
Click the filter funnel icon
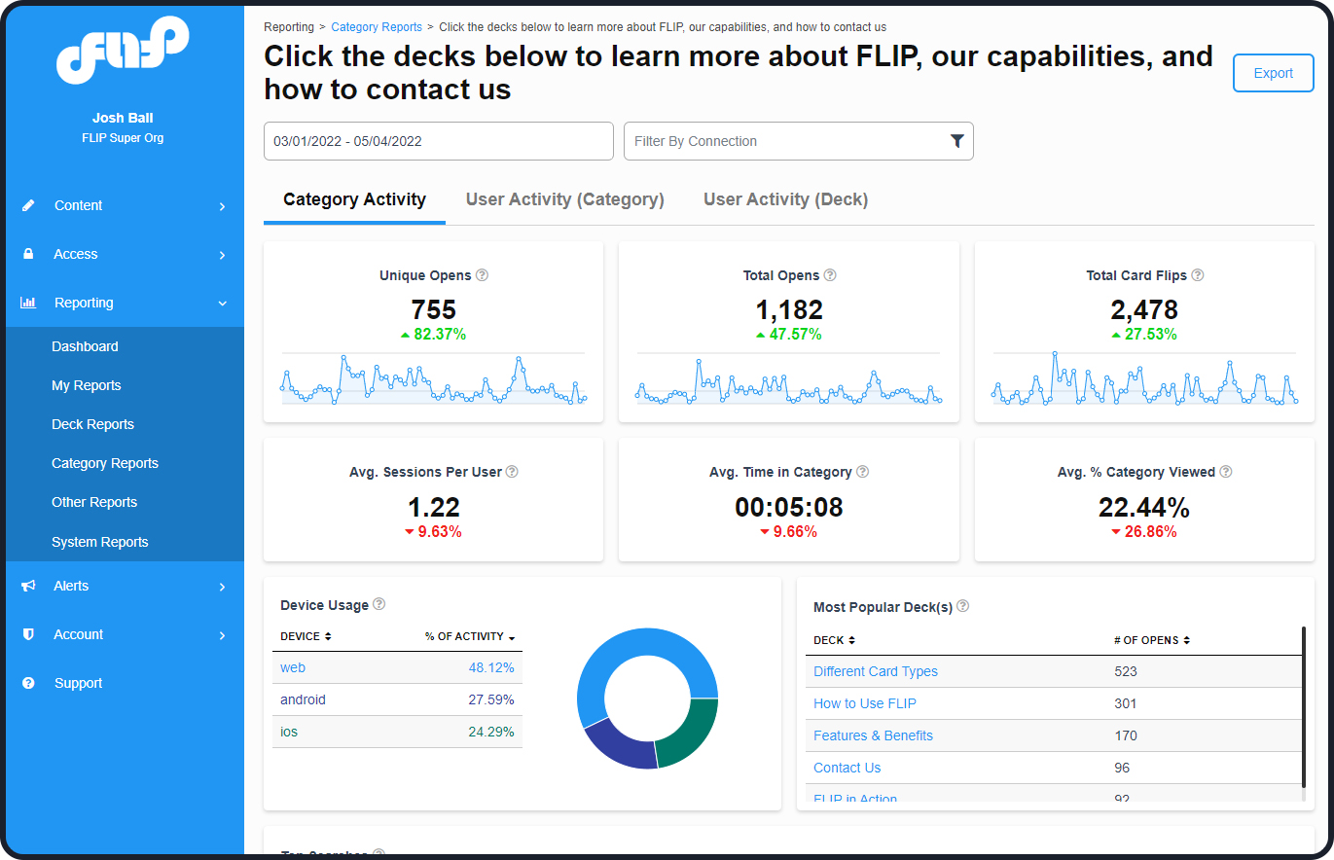click(x=956, y=141)
